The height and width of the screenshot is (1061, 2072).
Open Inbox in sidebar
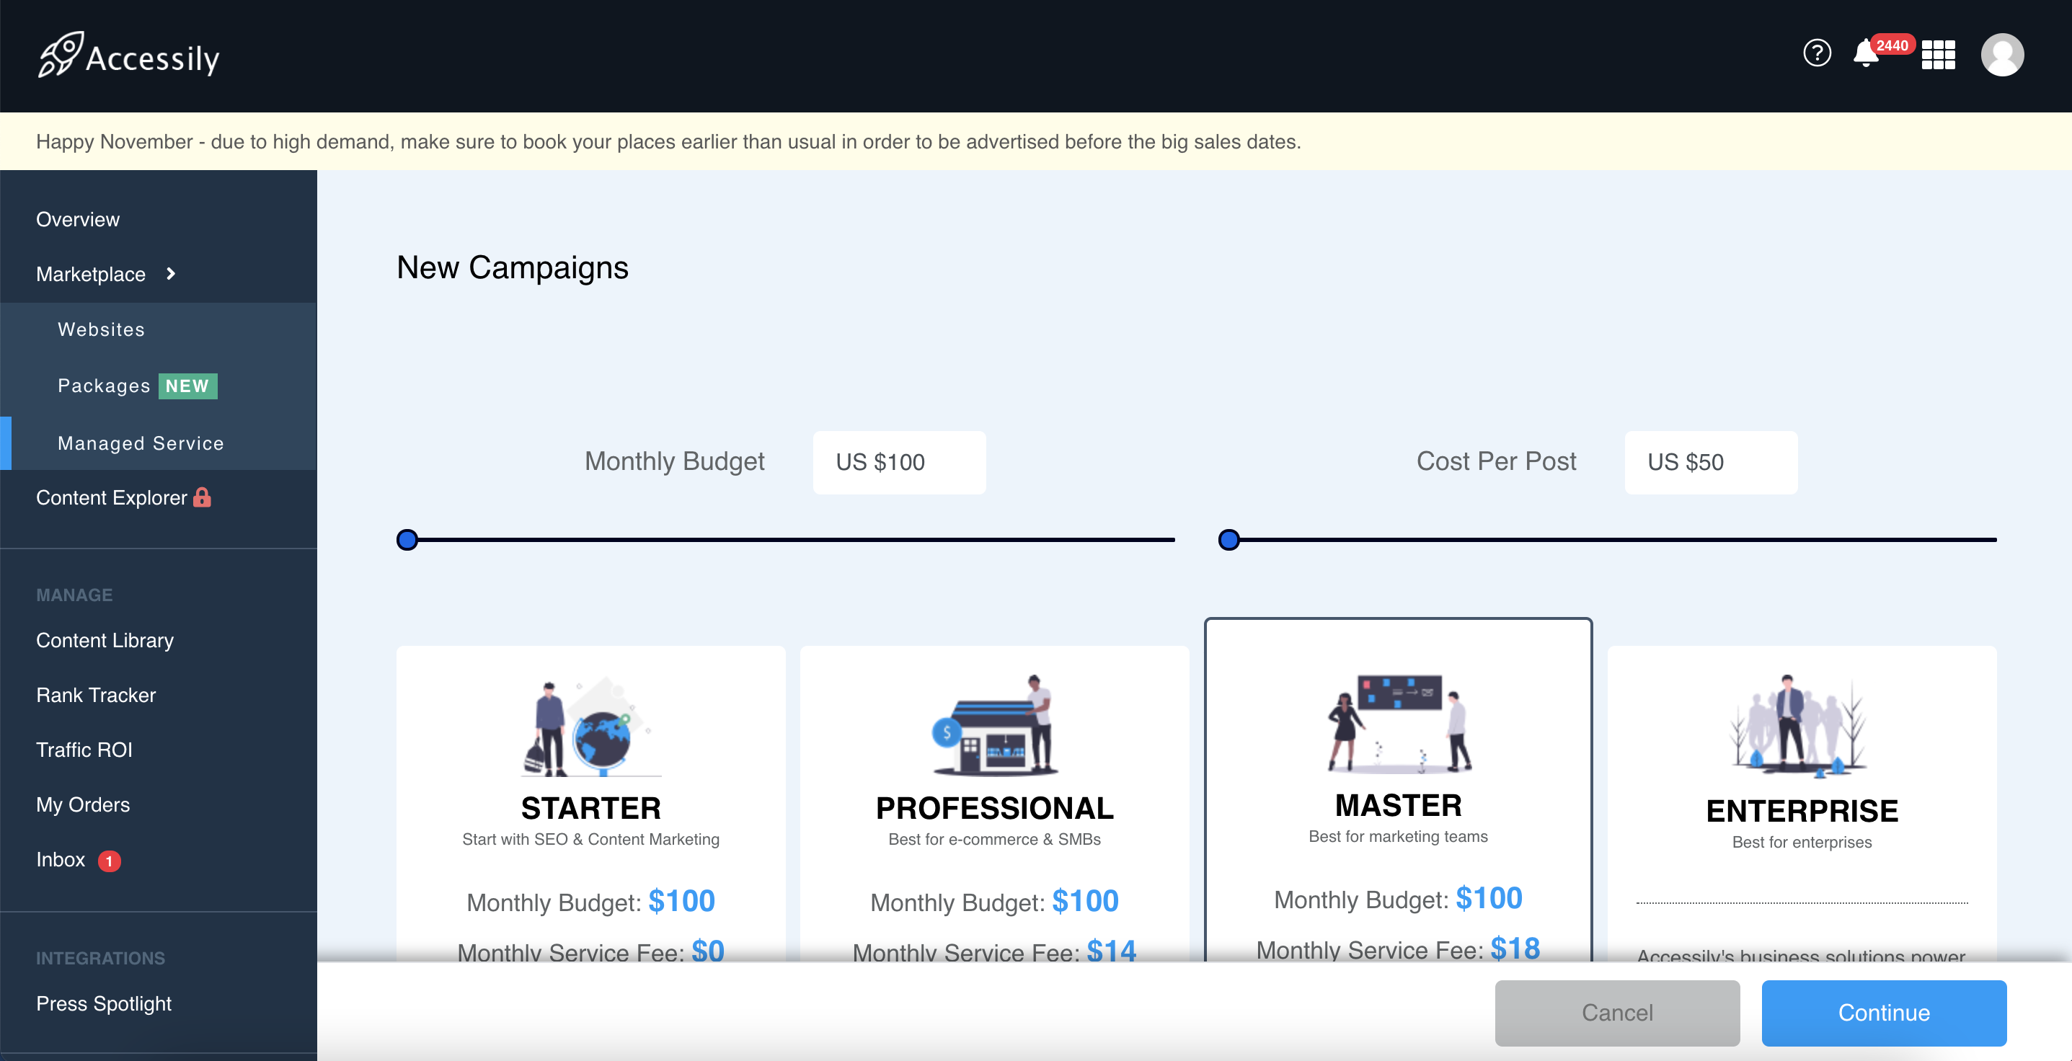[61, 860]
